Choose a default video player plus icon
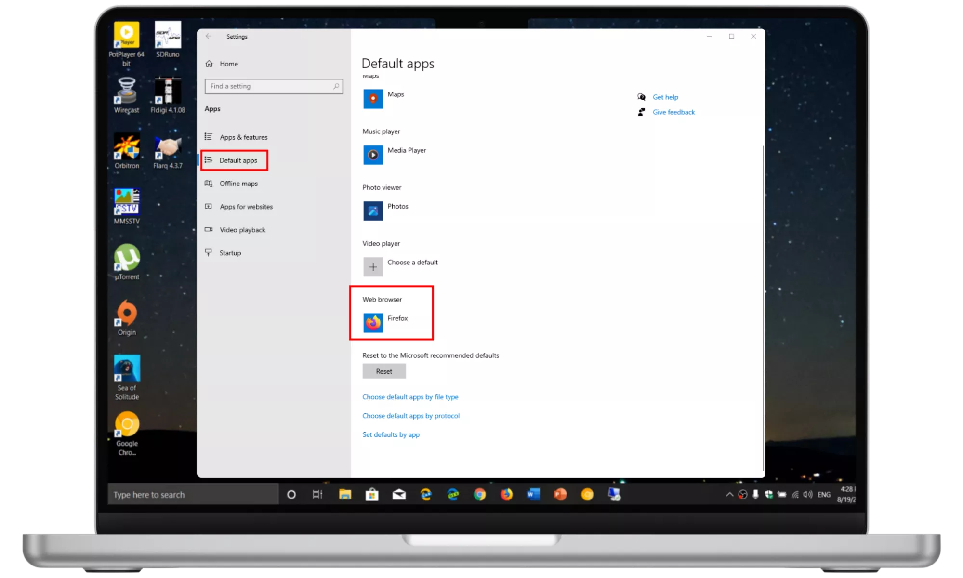This screenshot has width=963, height=578. (373, 267)
